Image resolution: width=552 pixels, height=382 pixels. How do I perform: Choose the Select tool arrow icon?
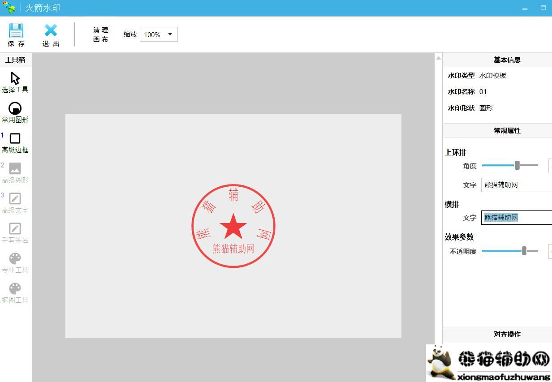[x=15, y=79]
